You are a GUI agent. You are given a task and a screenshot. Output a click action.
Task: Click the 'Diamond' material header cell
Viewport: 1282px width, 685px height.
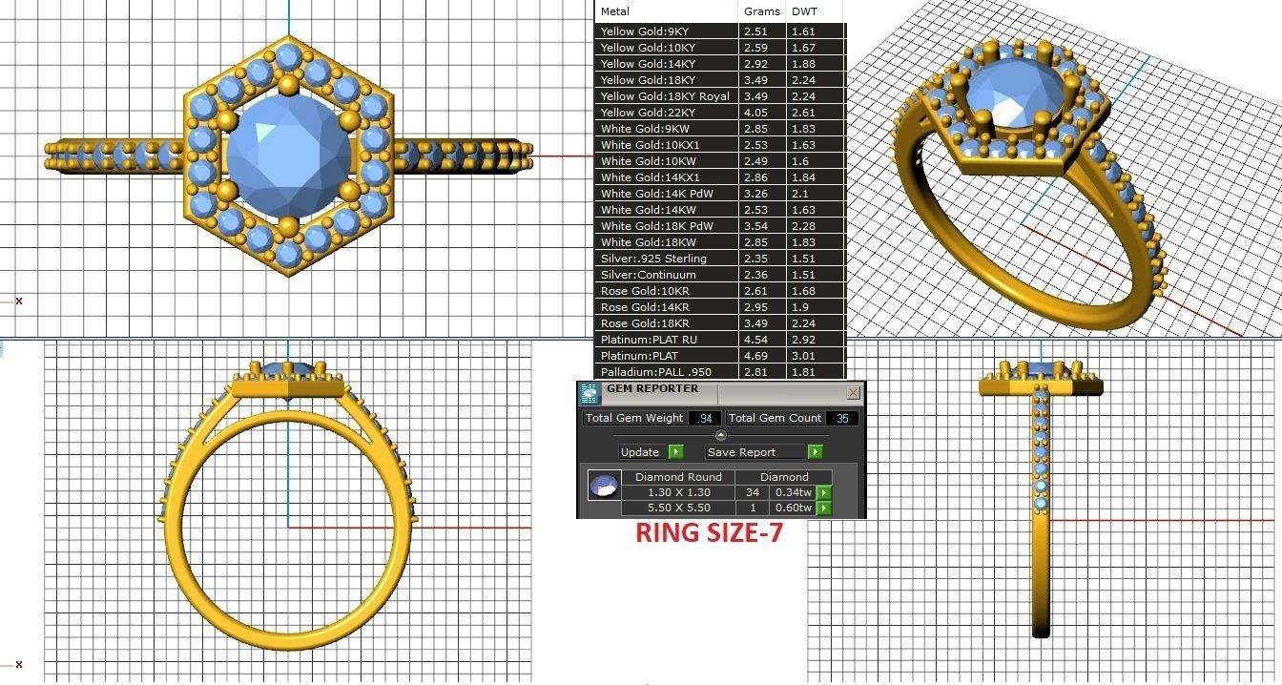(x=784, y=477)
